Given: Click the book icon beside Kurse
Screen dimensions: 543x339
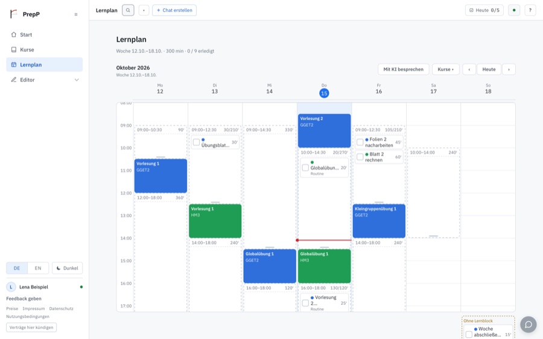Looking at the screenshot, I should pos(13,49).
